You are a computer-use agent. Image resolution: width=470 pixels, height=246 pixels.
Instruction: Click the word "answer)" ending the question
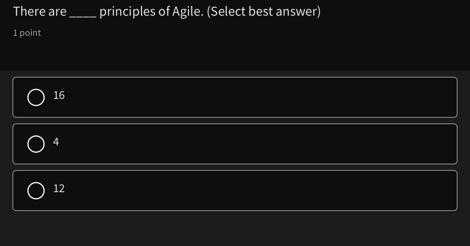click(298, 12)
